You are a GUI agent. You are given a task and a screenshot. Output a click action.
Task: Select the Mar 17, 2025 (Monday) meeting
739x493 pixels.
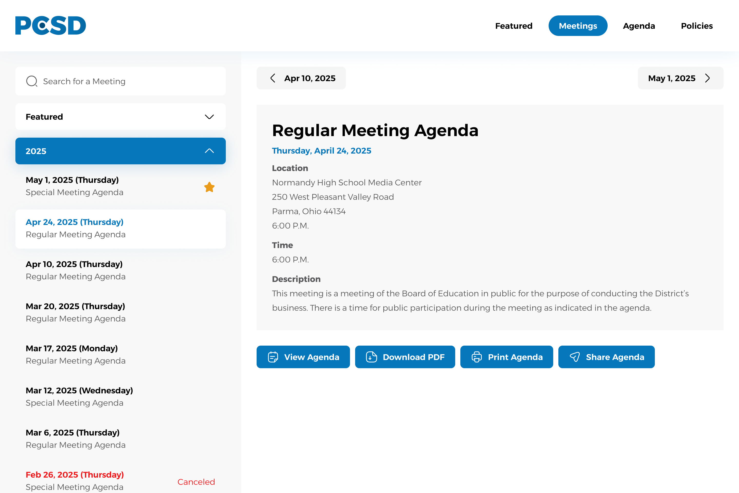tap(75, 354)
